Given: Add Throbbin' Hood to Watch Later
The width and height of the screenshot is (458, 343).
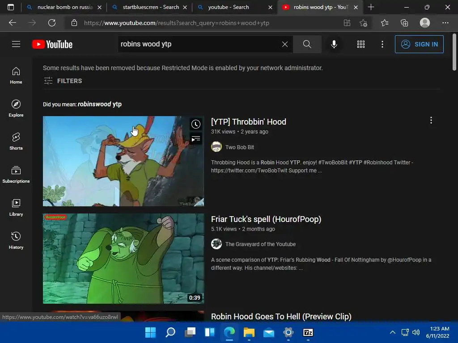Looking at the screenshot, I should [x=196, y=124].
